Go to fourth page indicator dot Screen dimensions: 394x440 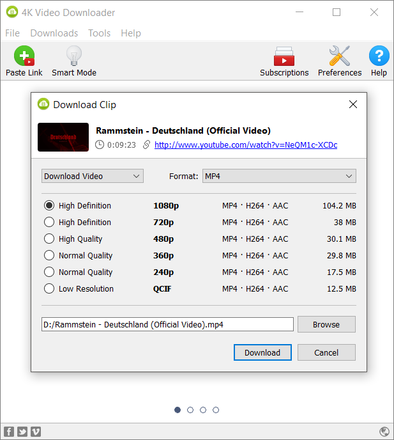216,410
